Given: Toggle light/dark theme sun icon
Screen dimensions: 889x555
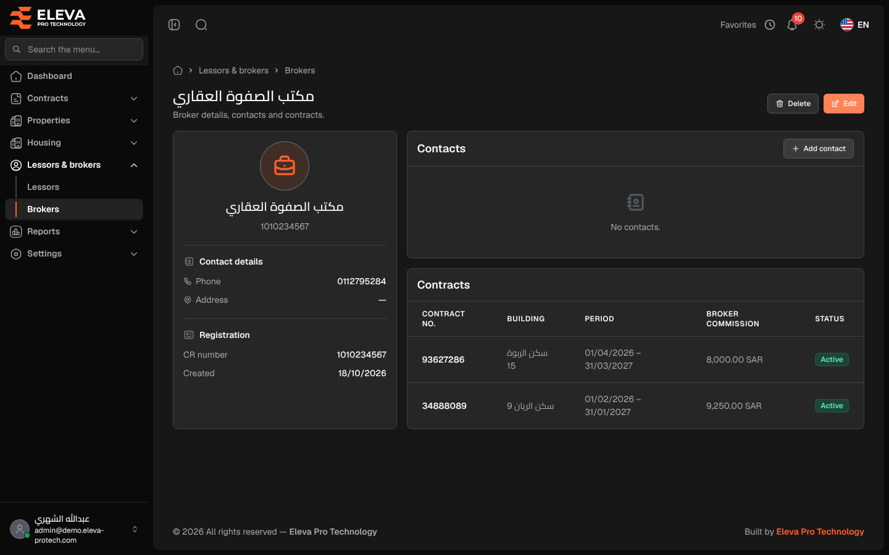Looking at the screenshot, I should pyautogui.click(x=819, y=25).
